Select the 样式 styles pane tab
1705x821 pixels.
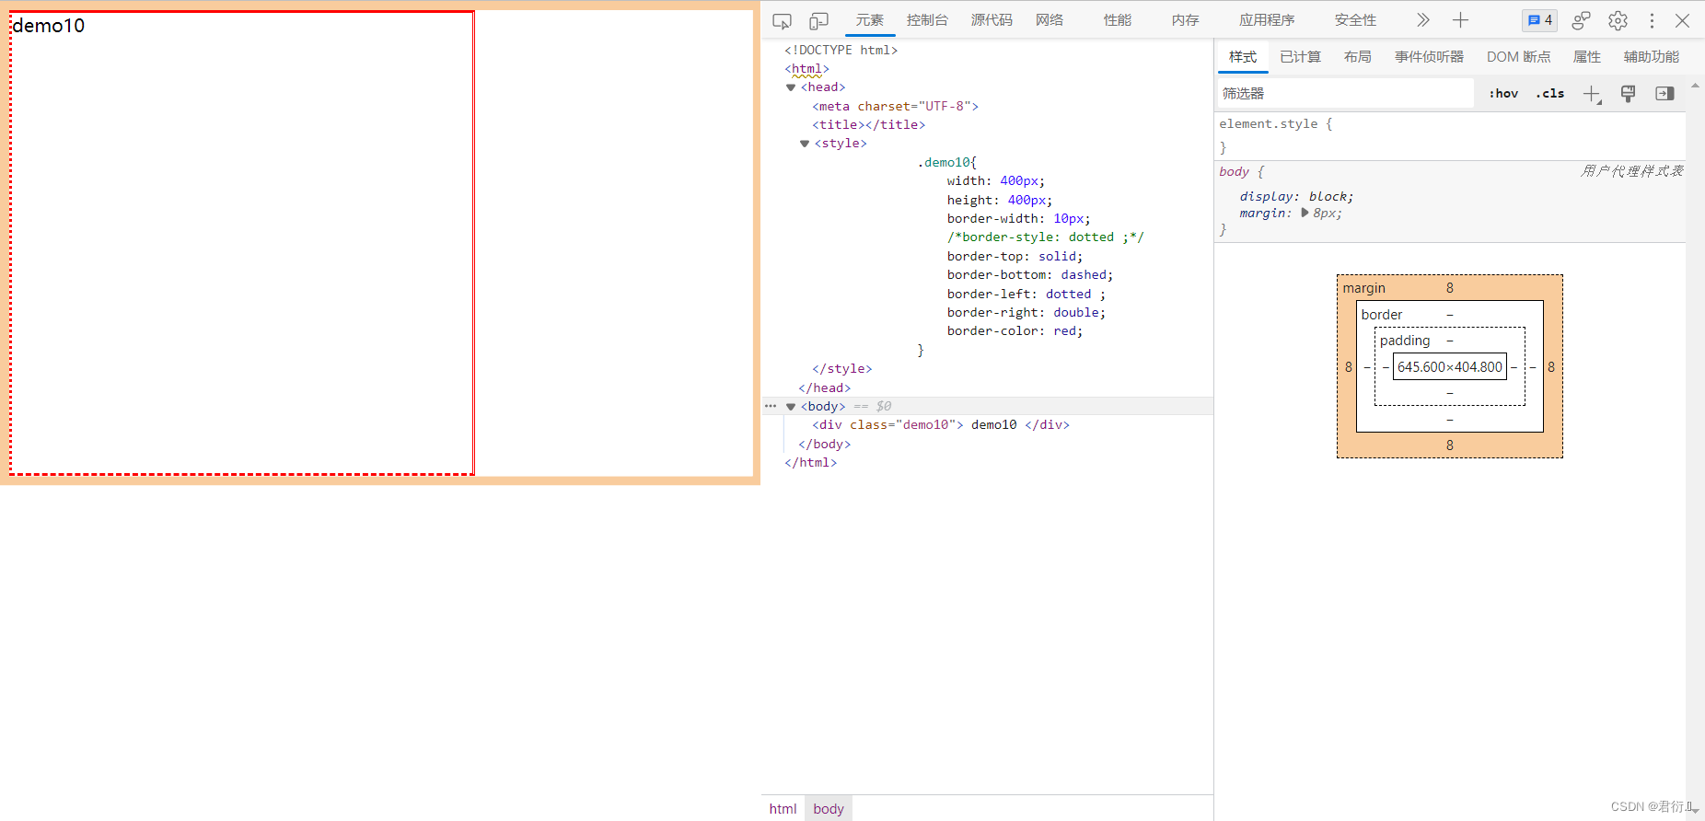(x=1243, y=57)
